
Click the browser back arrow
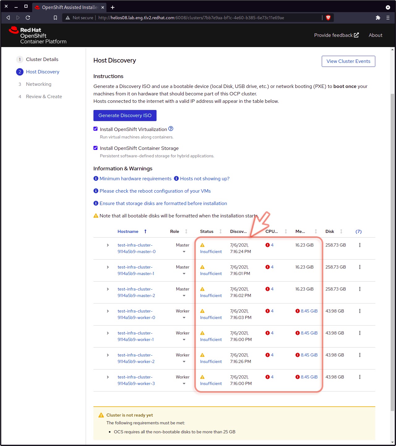[x=8, y=18]
